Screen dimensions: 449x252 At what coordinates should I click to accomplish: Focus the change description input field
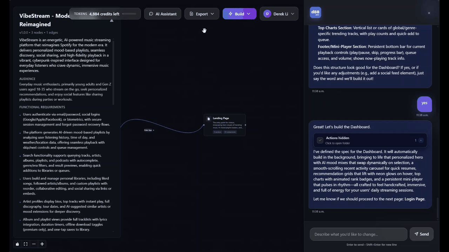[x=358, y=234]
